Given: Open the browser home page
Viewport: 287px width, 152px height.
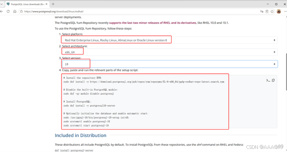Looking at the screenshot, I should coord(15,11).
